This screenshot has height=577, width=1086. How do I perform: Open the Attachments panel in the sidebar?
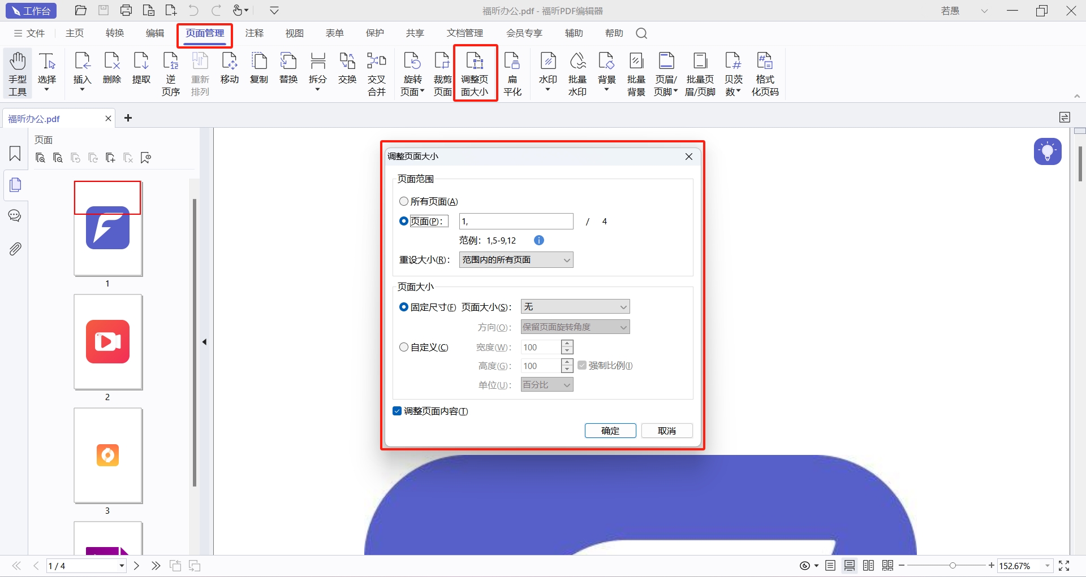tap(15, 249)
